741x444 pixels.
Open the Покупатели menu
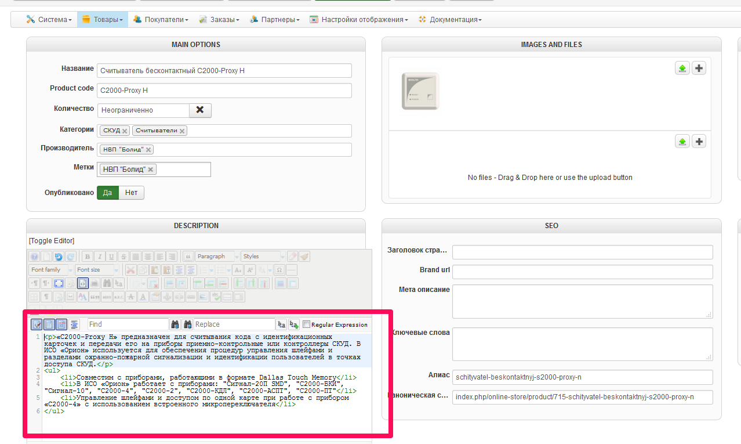point(161,19)
